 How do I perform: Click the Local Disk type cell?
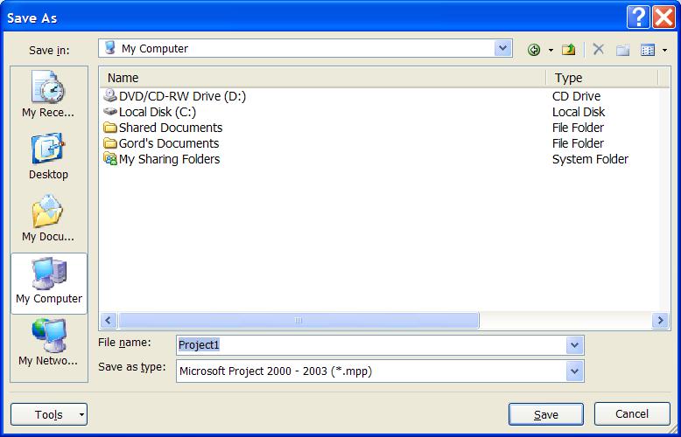579,112
